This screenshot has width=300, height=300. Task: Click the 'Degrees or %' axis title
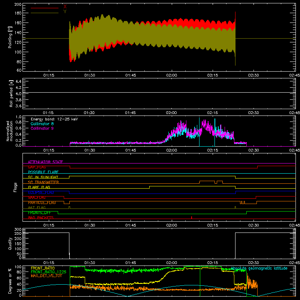click(x=10, y=281)
